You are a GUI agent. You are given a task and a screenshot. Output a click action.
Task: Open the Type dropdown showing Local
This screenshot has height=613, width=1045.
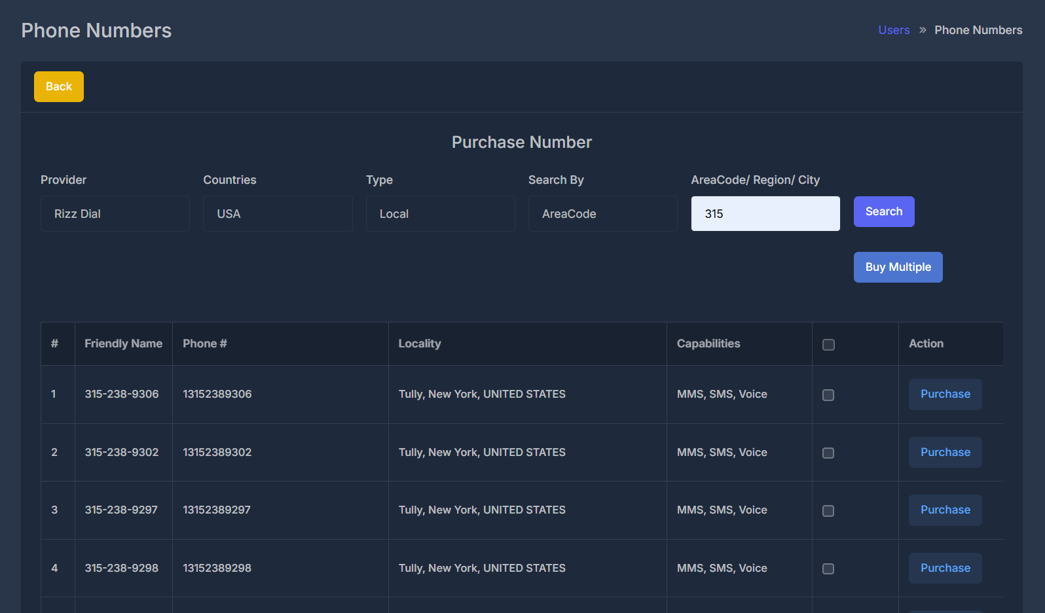coord(441,214)
